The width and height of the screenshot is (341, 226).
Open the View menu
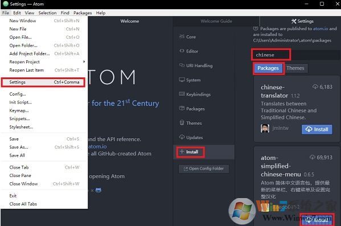(x=30, y=13)
